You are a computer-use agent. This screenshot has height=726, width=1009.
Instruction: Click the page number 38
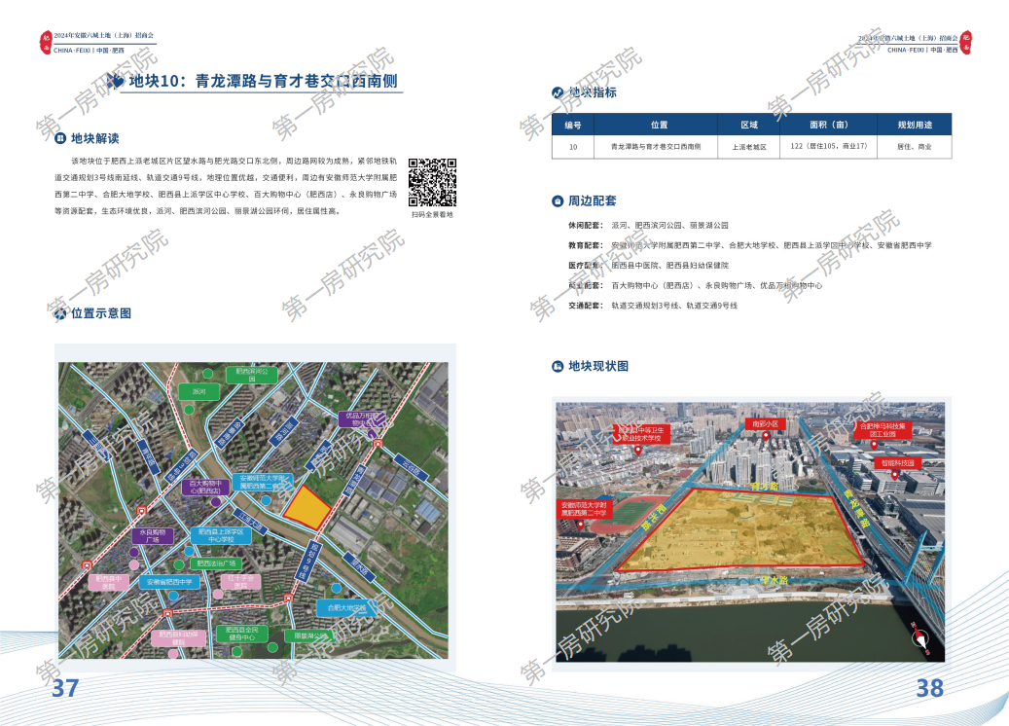(x=929, y=688)
